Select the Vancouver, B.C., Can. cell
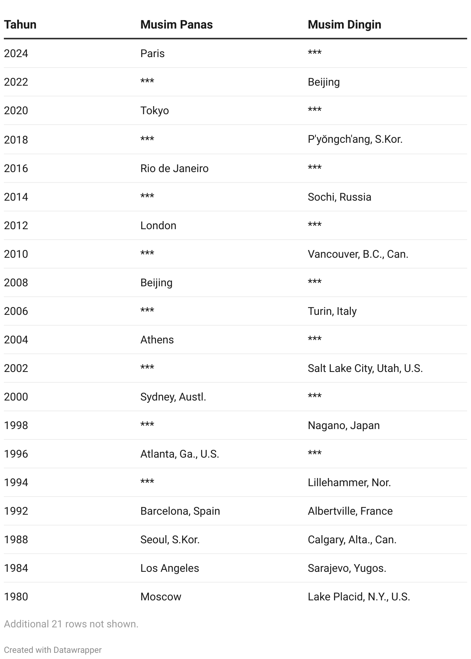The height and width of the screenshot is (659, 471). [x=358, y=254]
